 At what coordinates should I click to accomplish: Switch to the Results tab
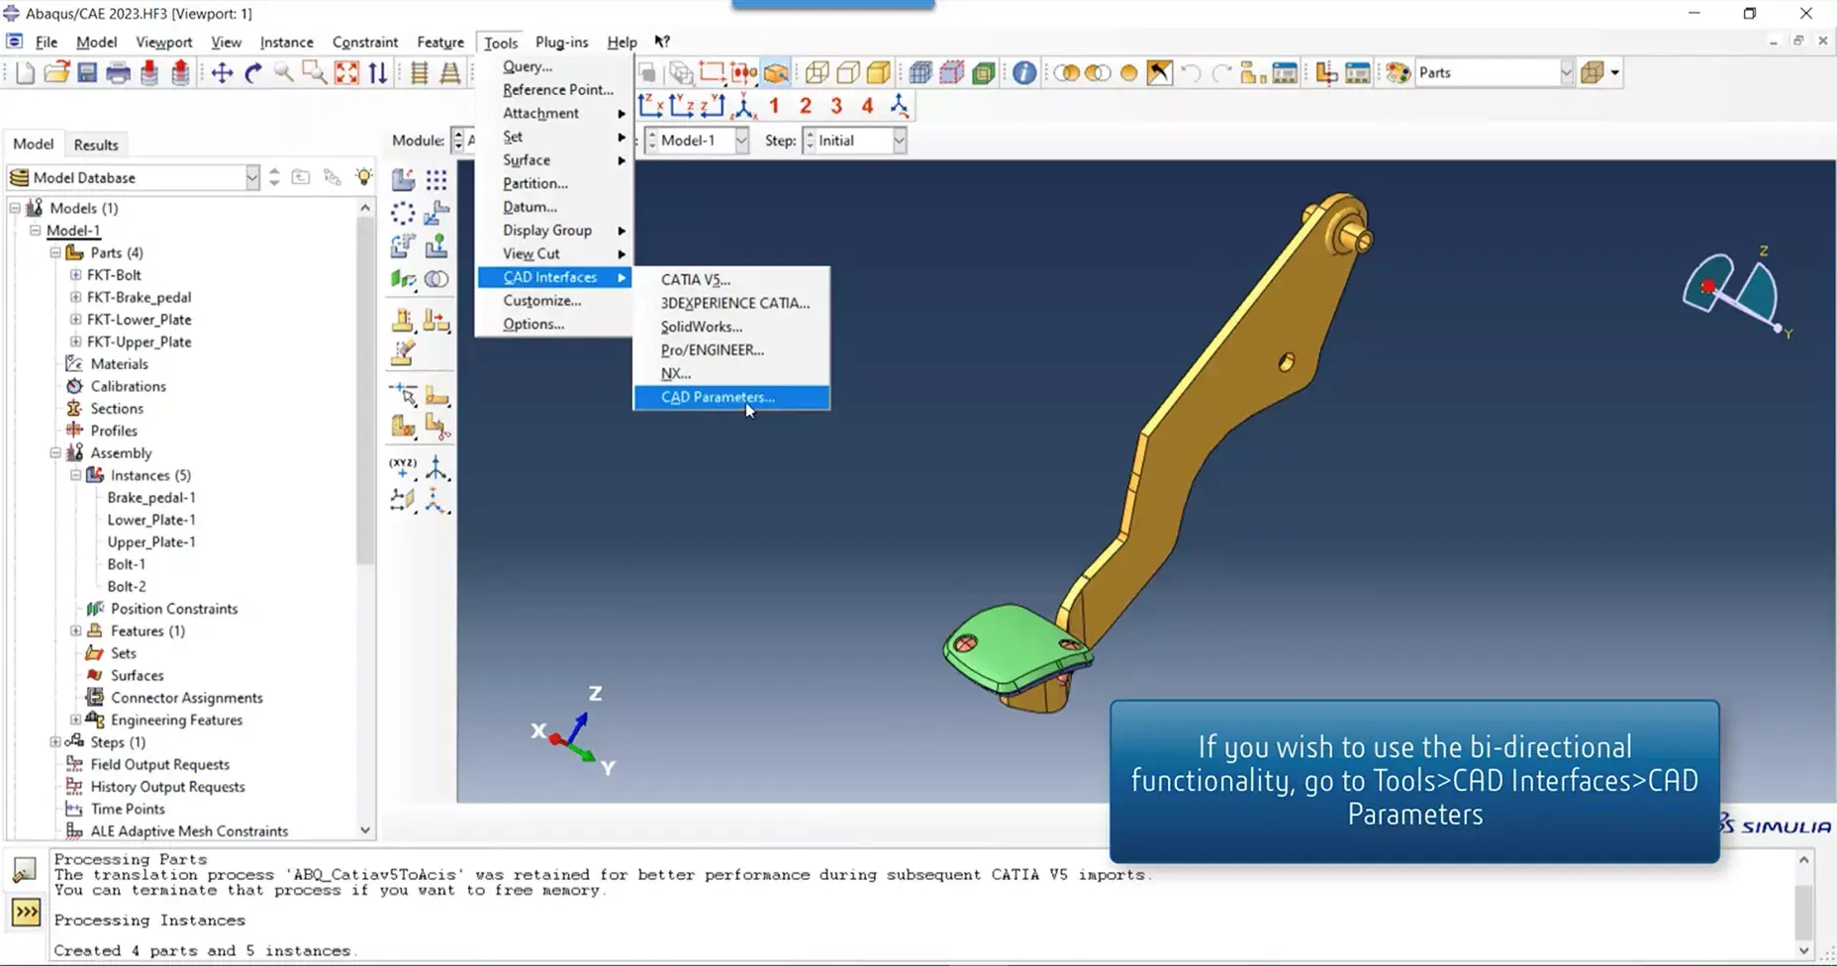coord(96,145)
